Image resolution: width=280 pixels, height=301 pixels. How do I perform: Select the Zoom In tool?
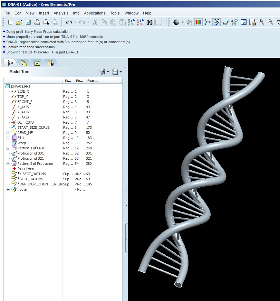pyautogui.click(x=261, y=22)
